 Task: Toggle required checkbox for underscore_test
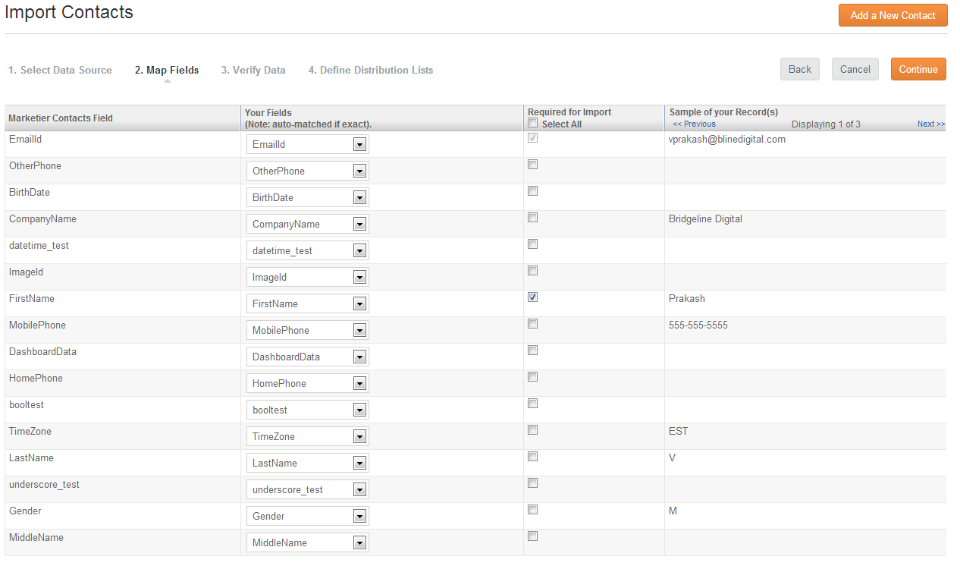tap(533, 483)
